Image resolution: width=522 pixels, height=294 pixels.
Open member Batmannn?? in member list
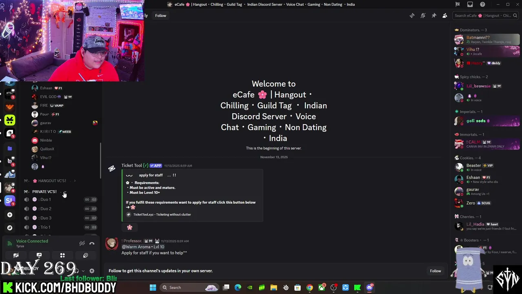pyautogui.click(x=487, y=40)
